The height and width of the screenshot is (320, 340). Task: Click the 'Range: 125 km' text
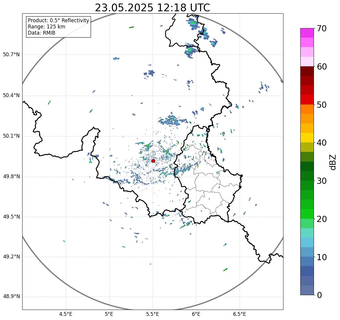click(x=46, y=27)
